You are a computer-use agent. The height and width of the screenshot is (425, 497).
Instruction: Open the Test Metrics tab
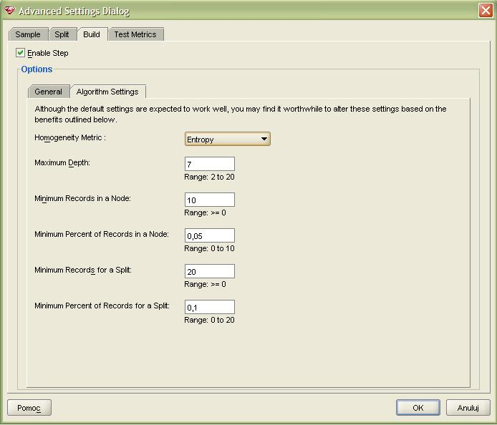(135, 34)
